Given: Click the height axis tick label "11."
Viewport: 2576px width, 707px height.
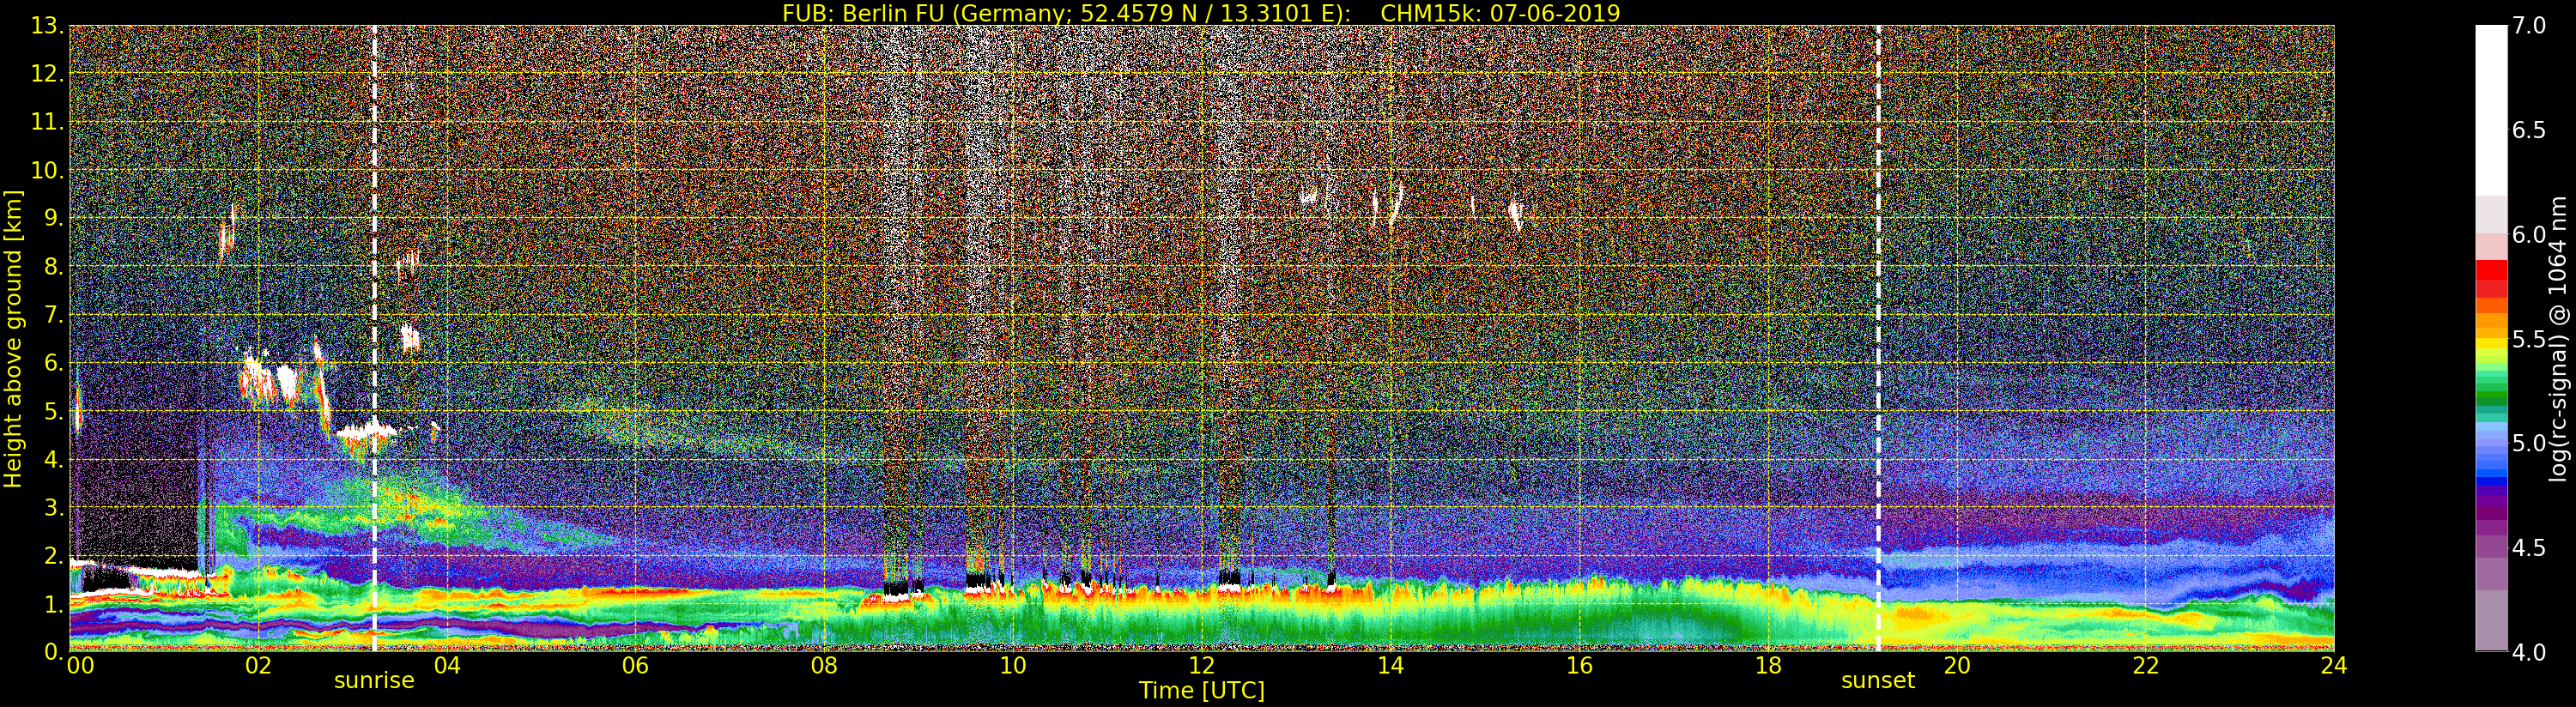Looking at the screenshot, I should pos(47,122).
